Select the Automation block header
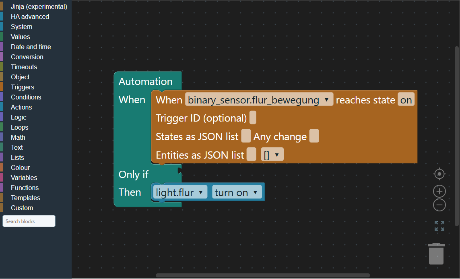The height and width of the screenshot is (279, 460). tap(146, 81)
